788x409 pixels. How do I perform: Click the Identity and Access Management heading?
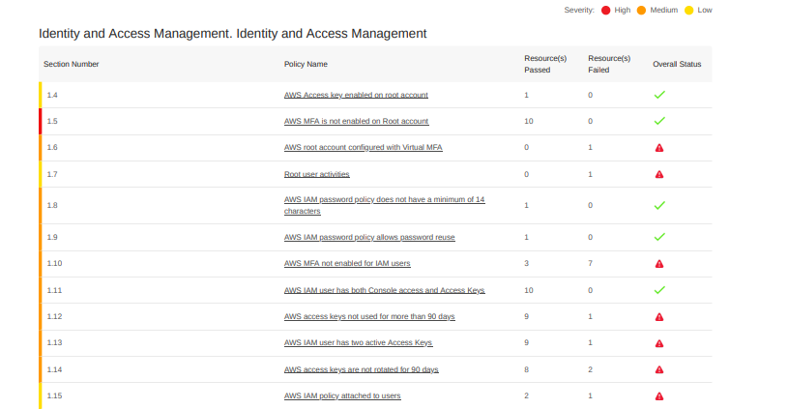pos(233,34)
